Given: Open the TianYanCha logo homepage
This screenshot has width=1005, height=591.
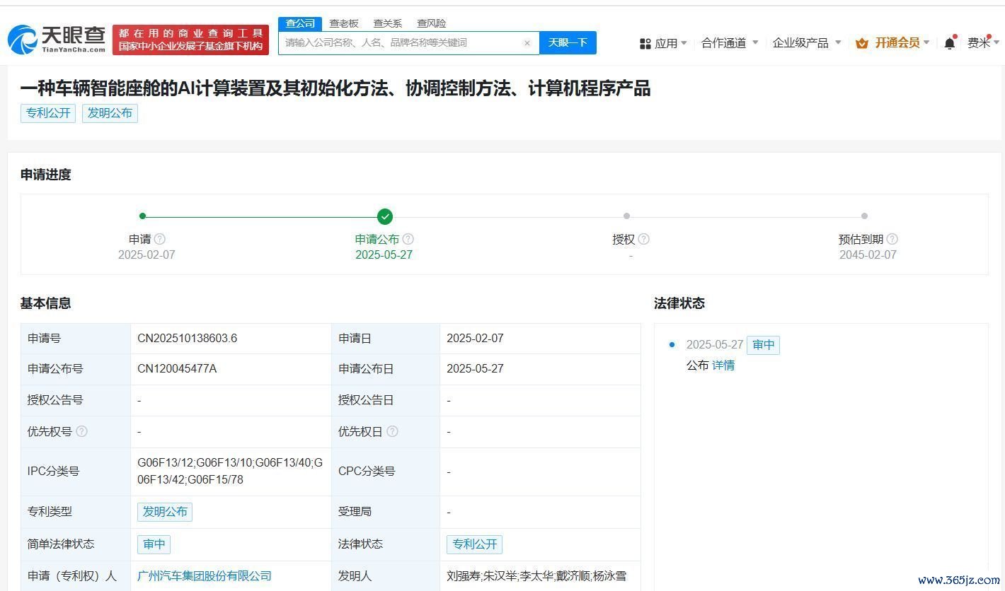Looking at the screenshot, I should (x=57, y=39).
